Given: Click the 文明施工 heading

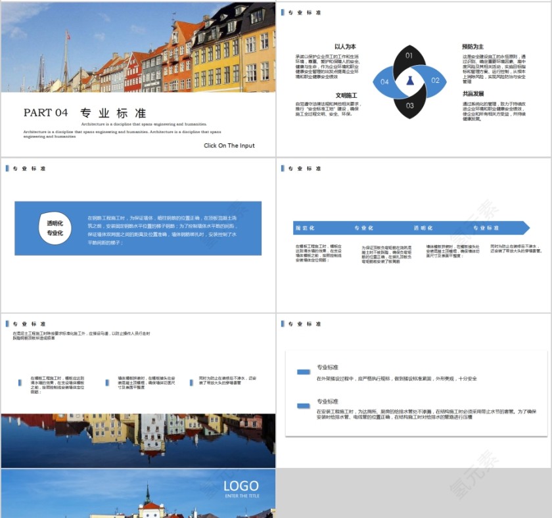Looking at the screenshot, I should (346, 95).
